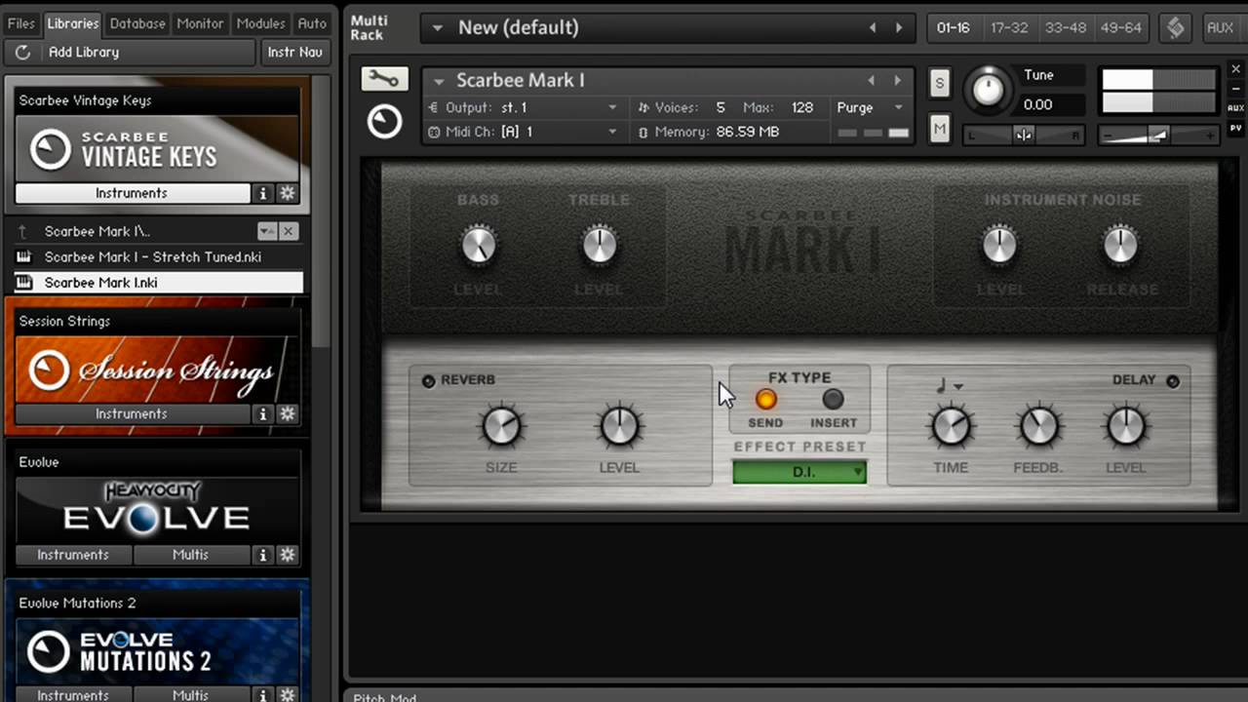Switch to the Database tab
Screen dimensions: 1248x702
click(x=137, y=23)
